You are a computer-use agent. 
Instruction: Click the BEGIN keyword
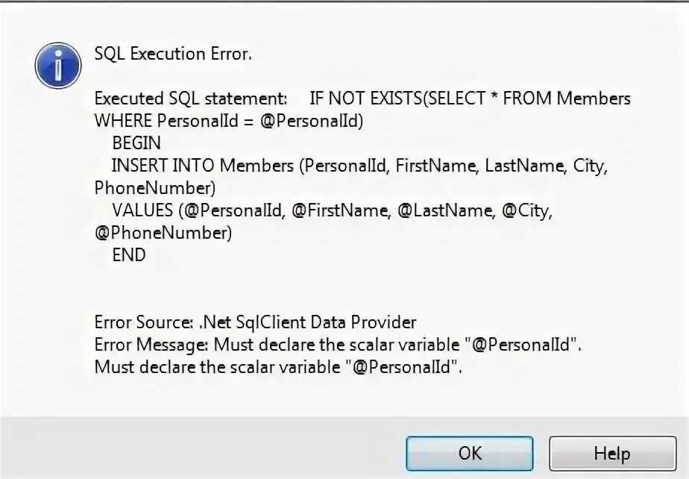(136, 143)
